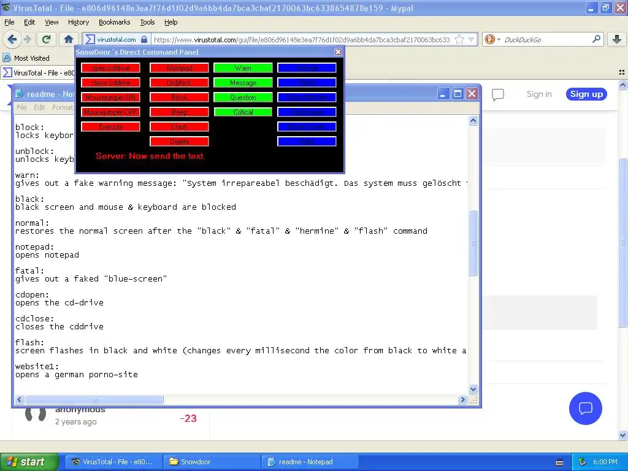Click the on-screen keyboard tray icon
This screenshot has height=471, width=628.
[x=559, y=462]
